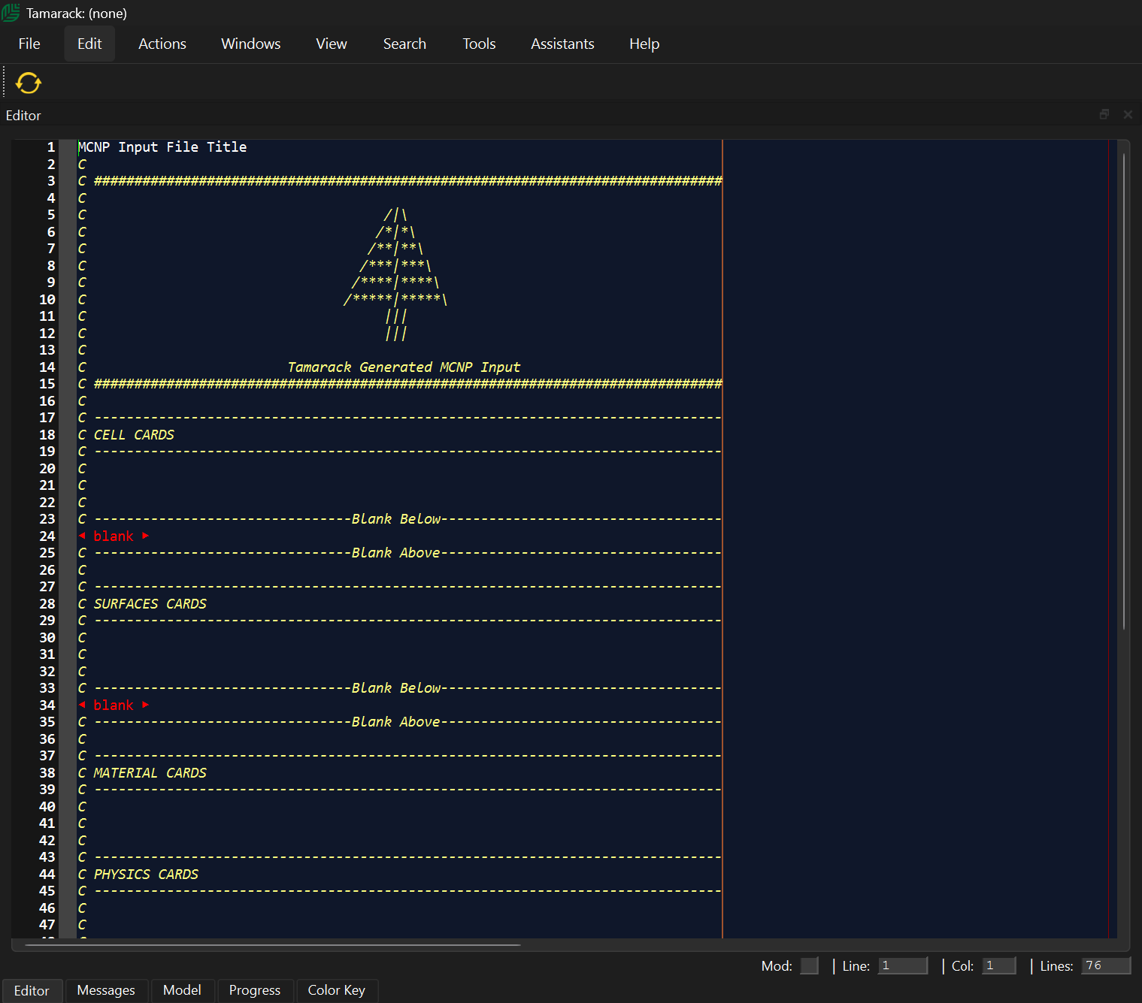Float the Editor panel with dock icon
This screenshot has width=1142, height=1003.
point(1104,114)
